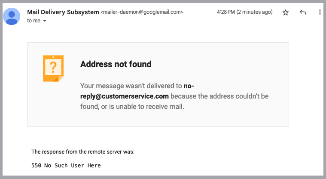Screen dimensions: 326x179
Task: Expand recipient details arrow beside "to me"
Action: tap(45, 21)
